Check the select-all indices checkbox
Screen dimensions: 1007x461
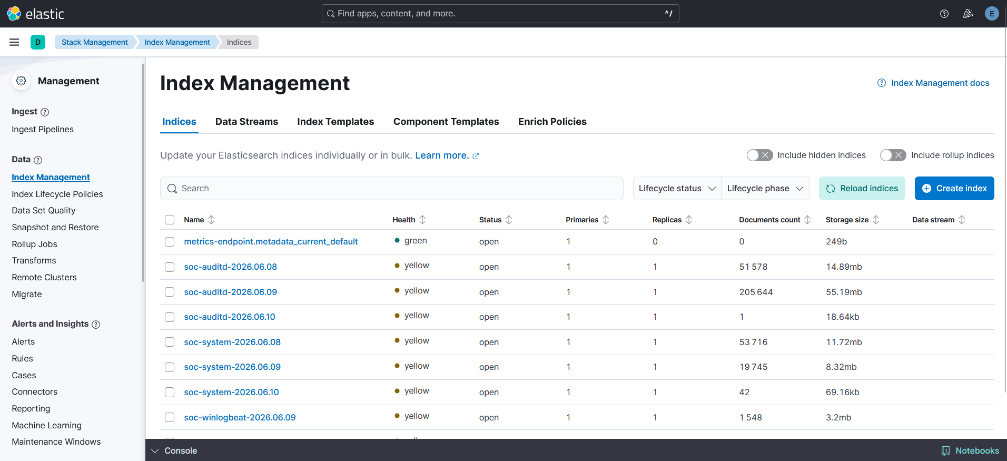[x=170, y=220]
